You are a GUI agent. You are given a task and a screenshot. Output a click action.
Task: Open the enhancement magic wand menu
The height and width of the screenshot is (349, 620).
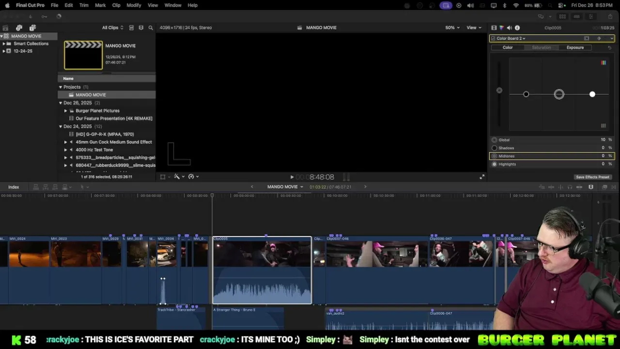coord(178,177)
